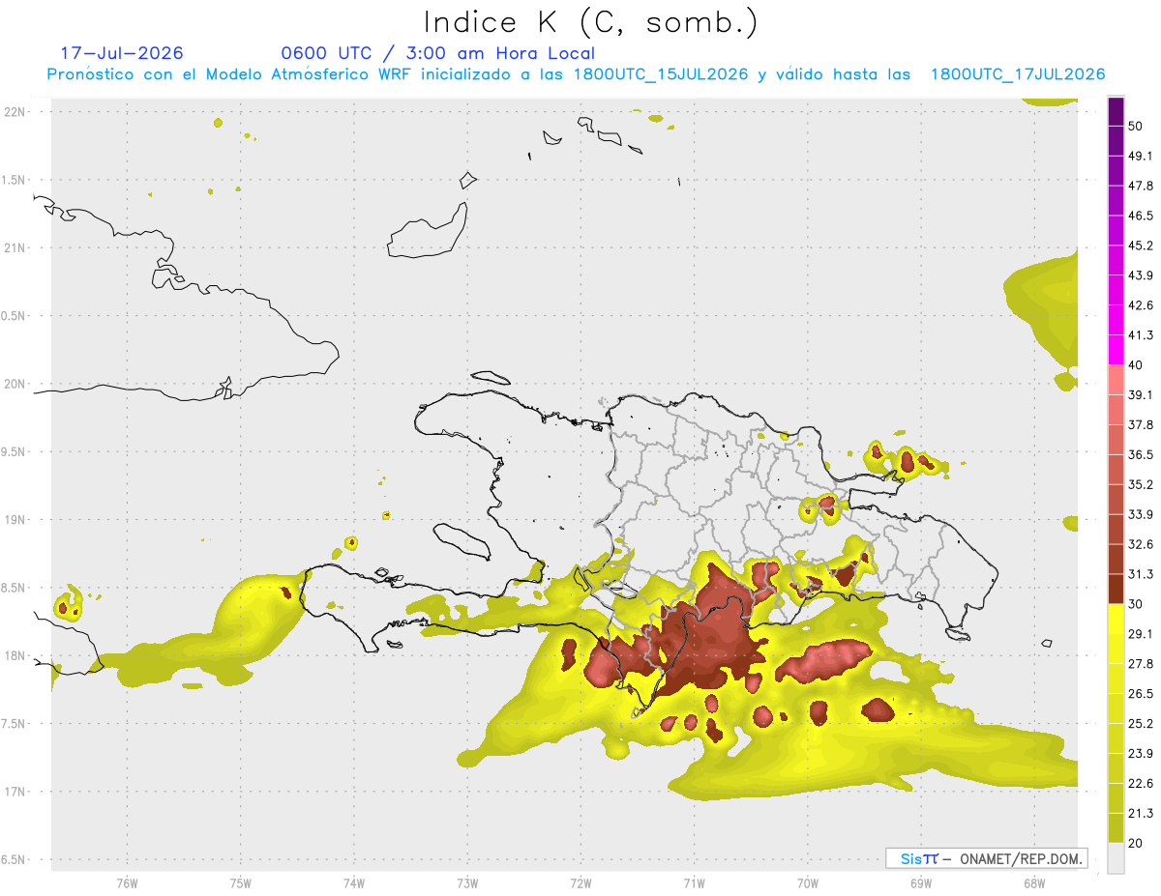Click latitude label "21N"
This screenshot has height=896, width=1161.
tap(16, 247)
